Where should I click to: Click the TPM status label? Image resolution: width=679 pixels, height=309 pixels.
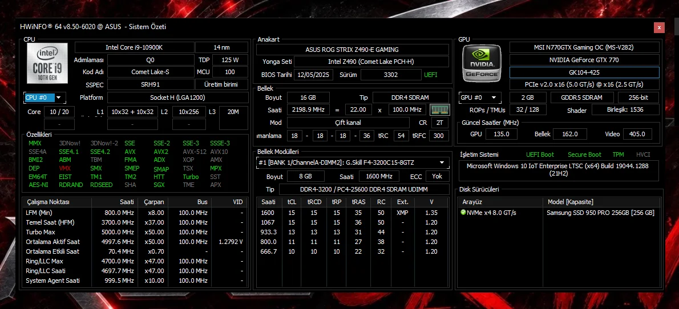618,154
